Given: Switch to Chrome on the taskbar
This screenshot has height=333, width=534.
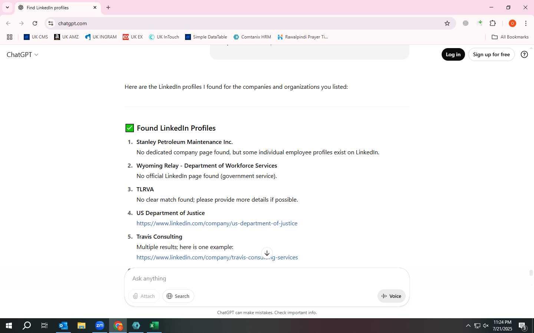Looking at the screenshot, I should [118, 326].
